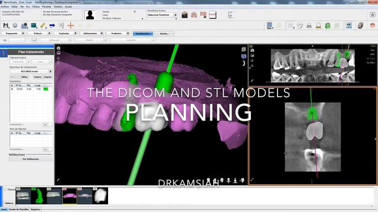Open the Seleccione TimePoint combo box
The width and height of the screenshot is (378, 212).
click(x=162, y=15)
